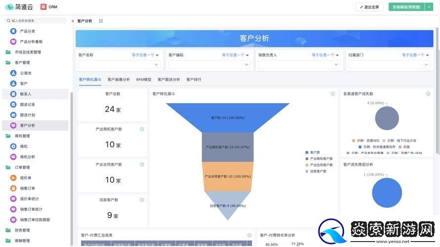Click 安装模板(带数据) button

coord(406,7)
